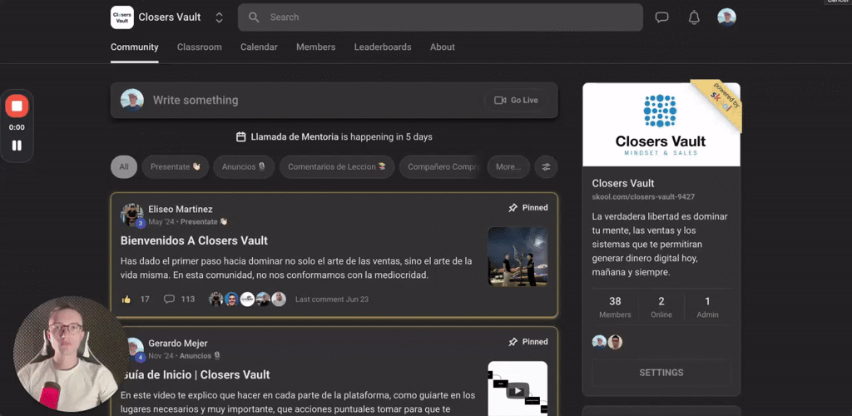The width and height of the screenshot is (852, 416).
Task: Click the 38 Members stat
Action: coord(615,307)
